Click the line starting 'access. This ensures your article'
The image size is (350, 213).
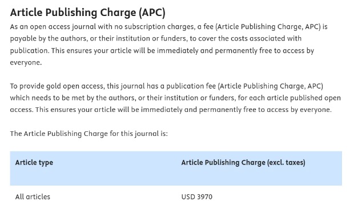[x=171, y=110]
